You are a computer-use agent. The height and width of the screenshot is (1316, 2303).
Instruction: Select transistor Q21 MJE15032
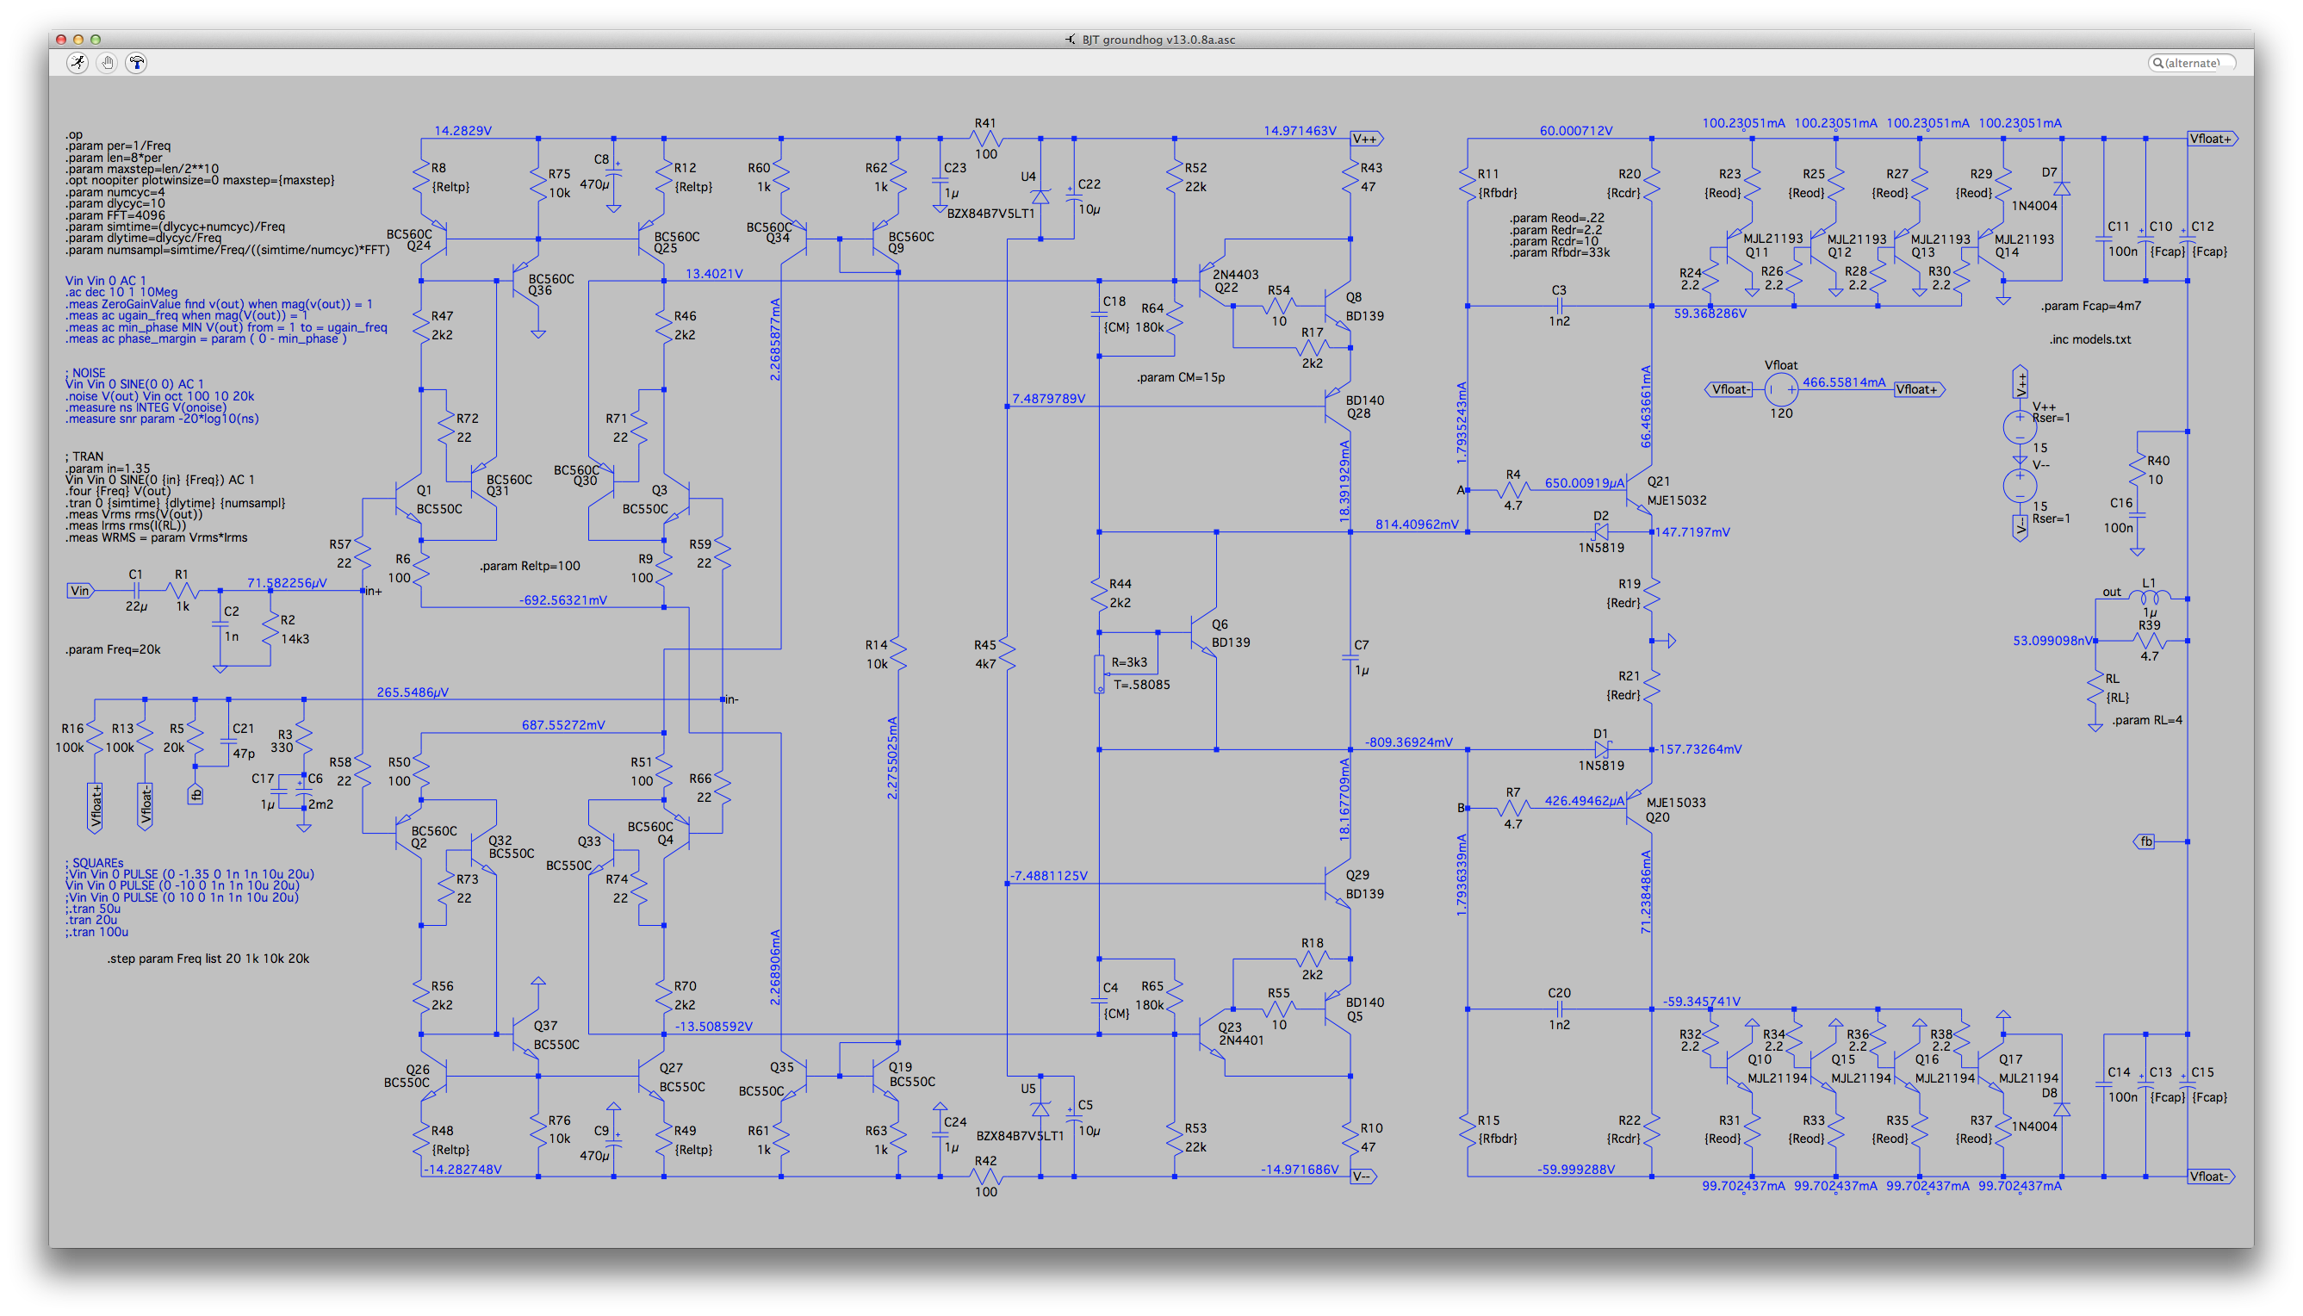coord(1638,491)
